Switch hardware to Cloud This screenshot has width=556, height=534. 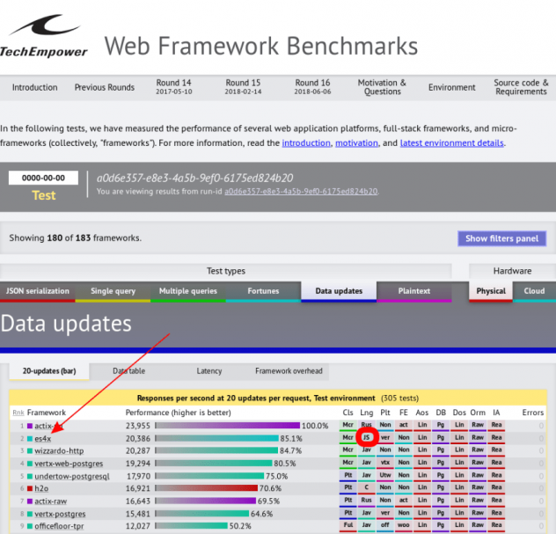(534, 290)
